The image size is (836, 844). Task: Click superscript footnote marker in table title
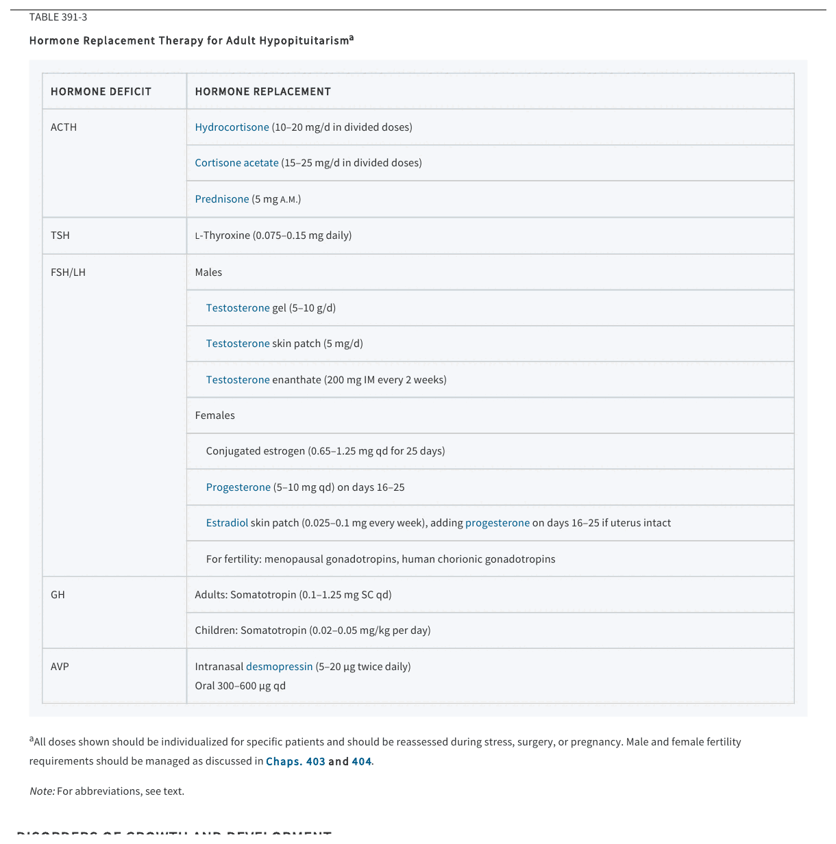pos(352,38)
